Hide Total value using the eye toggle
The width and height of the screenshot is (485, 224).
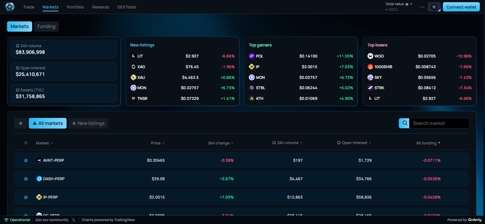click(407, 4)
